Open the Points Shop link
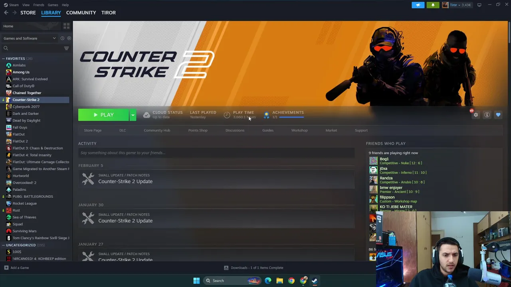 (x=198, y=130)
